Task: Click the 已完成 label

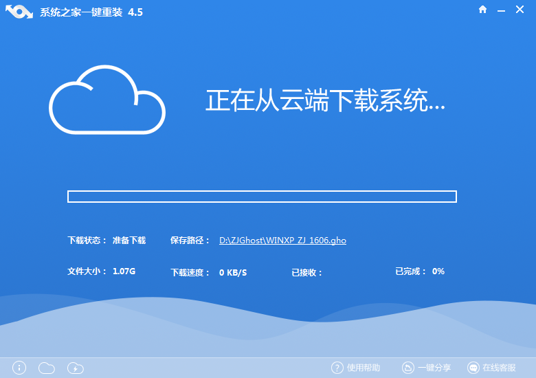Action: 410,271
